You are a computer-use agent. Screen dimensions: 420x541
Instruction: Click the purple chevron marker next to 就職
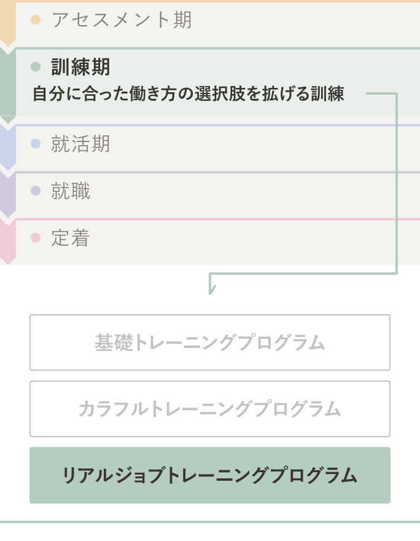(x=8, y=195)
